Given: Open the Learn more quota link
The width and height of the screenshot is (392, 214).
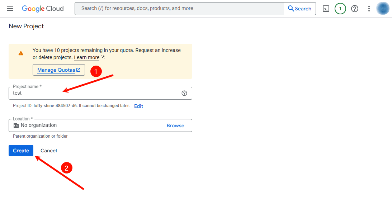Looking at the screenshot, I should click(x=87, y=57).
